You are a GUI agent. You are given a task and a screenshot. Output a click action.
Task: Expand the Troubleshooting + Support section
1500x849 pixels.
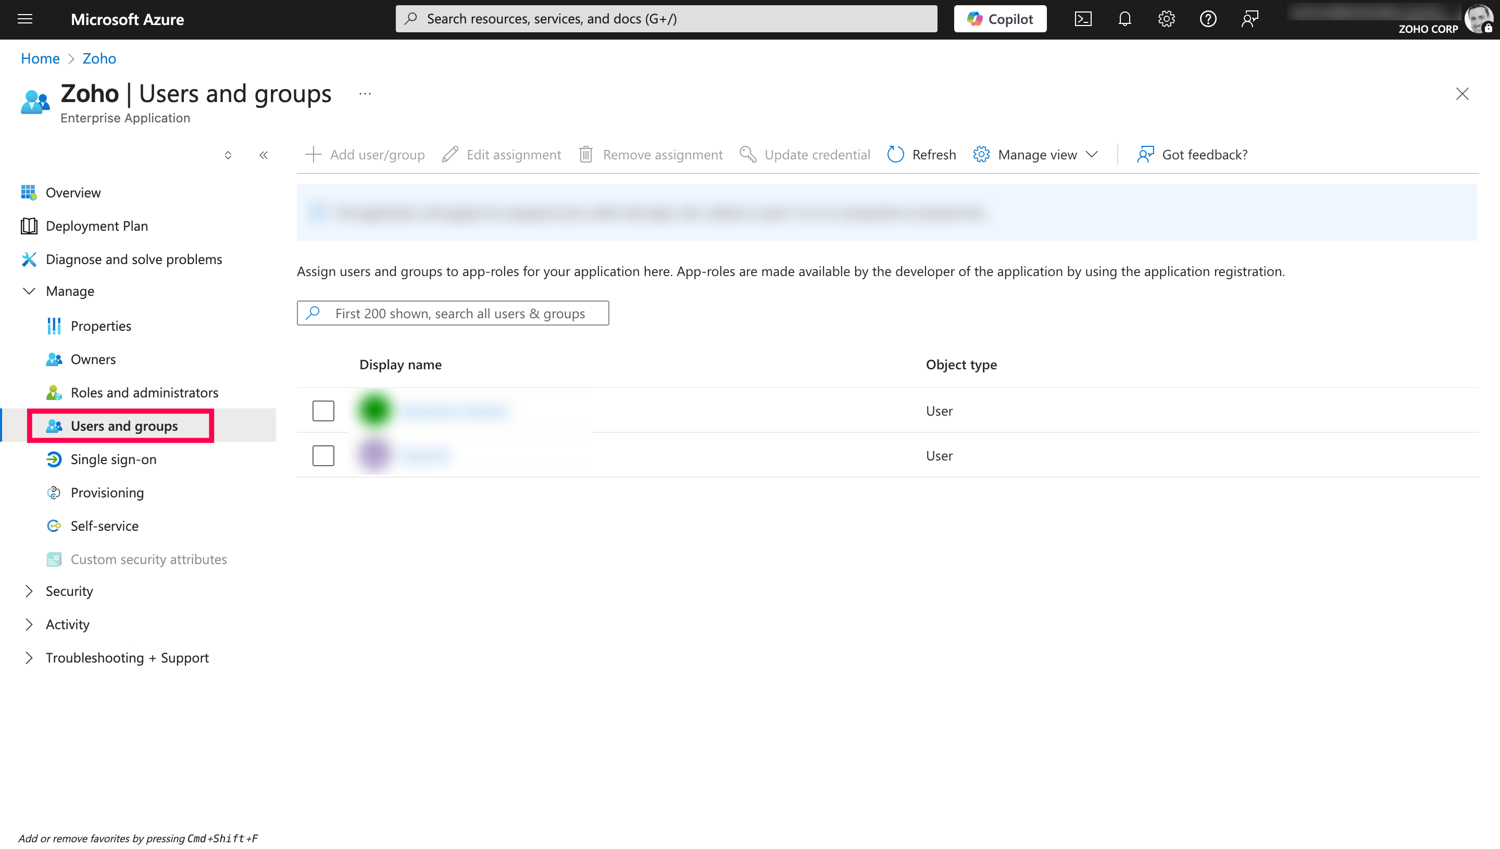click(29, 657)
